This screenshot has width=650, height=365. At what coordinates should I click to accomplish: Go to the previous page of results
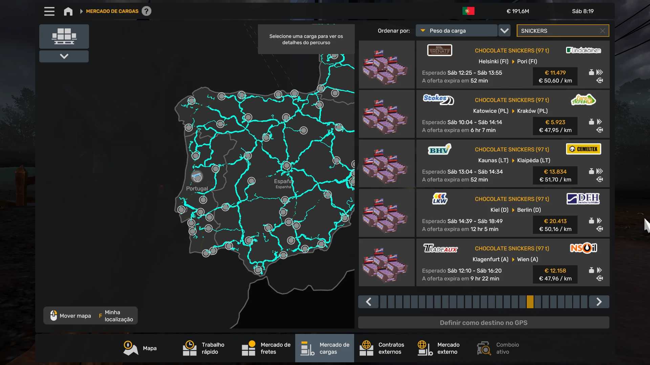coord(369,302)
